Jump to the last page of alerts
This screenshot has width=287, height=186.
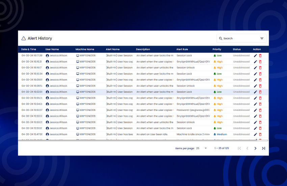263,148
